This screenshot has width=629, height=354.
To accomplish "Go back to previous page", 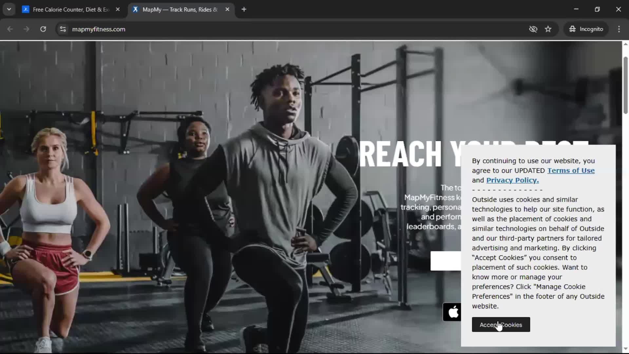I will pyautogui.click(x=10, y=29).
